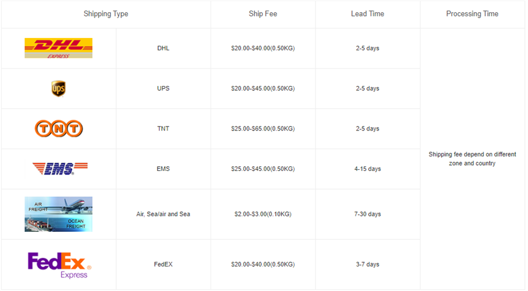Click the orange TNT logo
Screen dimensions: 528x291
(x=59, y=129)
